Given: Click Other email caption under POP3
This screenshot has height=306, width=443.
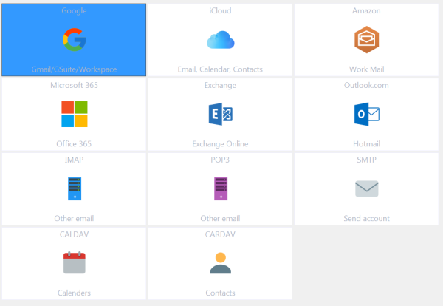Looking at the screenshot, I should 220,218.
